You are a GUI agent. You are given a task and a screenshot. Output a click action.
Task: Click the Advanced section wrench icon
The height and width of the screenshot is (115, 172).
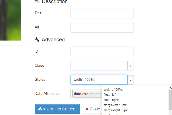tap(37, 39)
